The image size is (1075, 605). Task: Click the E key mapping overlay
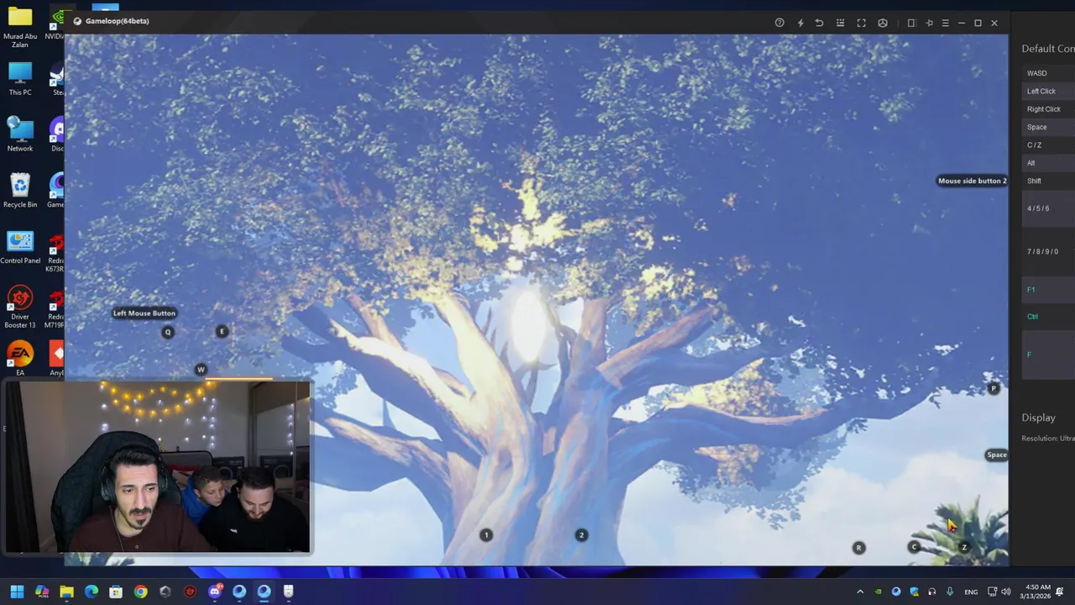point(222,331)
